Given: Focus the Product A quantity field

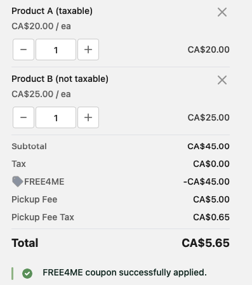Looking at the screenshot, I should point(56,50).
